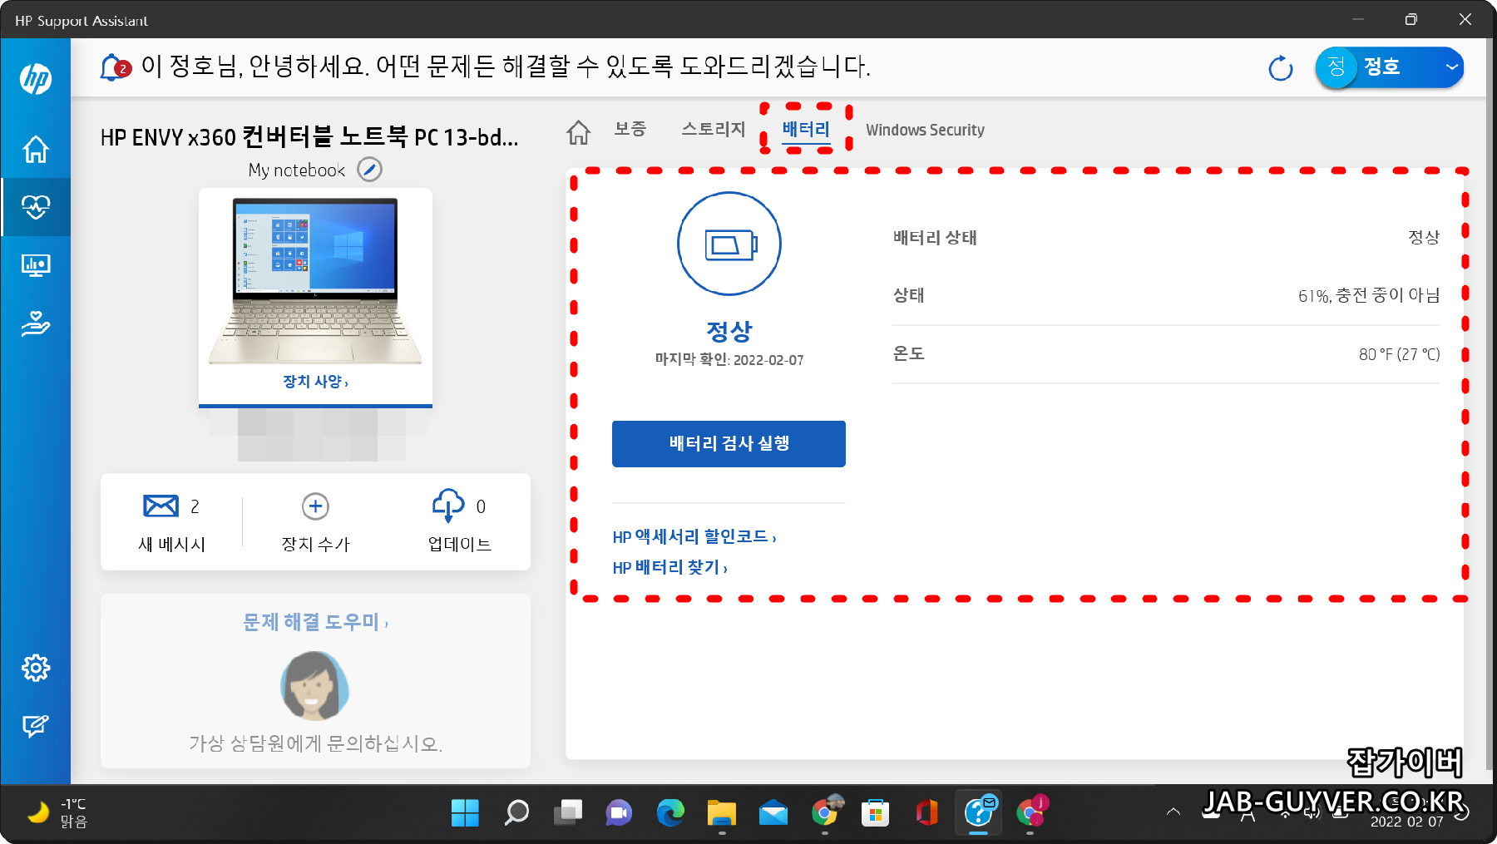Open the HP 액세서리 할인코드 link
The height and width of the screenshot is (844, 1497).
click(694, 537)
